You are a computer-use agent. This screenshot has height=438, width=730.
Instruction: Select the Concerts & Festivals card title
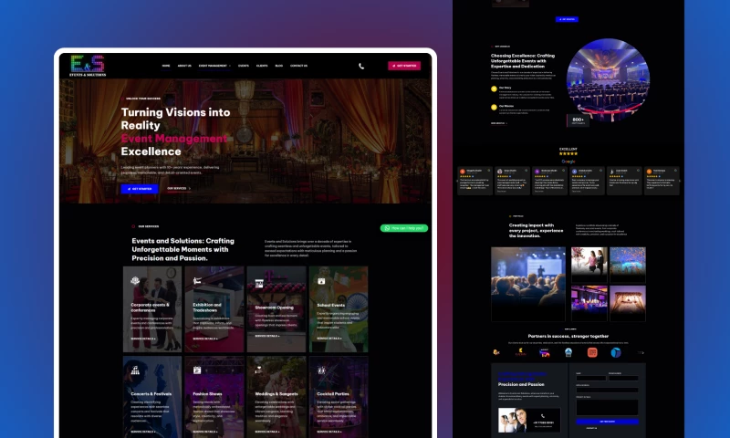pos(151,394)
